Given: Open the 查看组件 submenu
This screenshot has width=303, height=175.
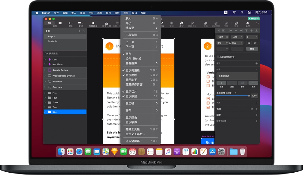Looking at the screenshot, I should click(x=140, y=63).
